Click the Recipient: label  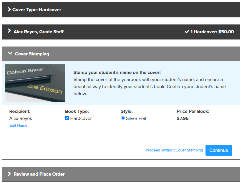coord(20,111)
